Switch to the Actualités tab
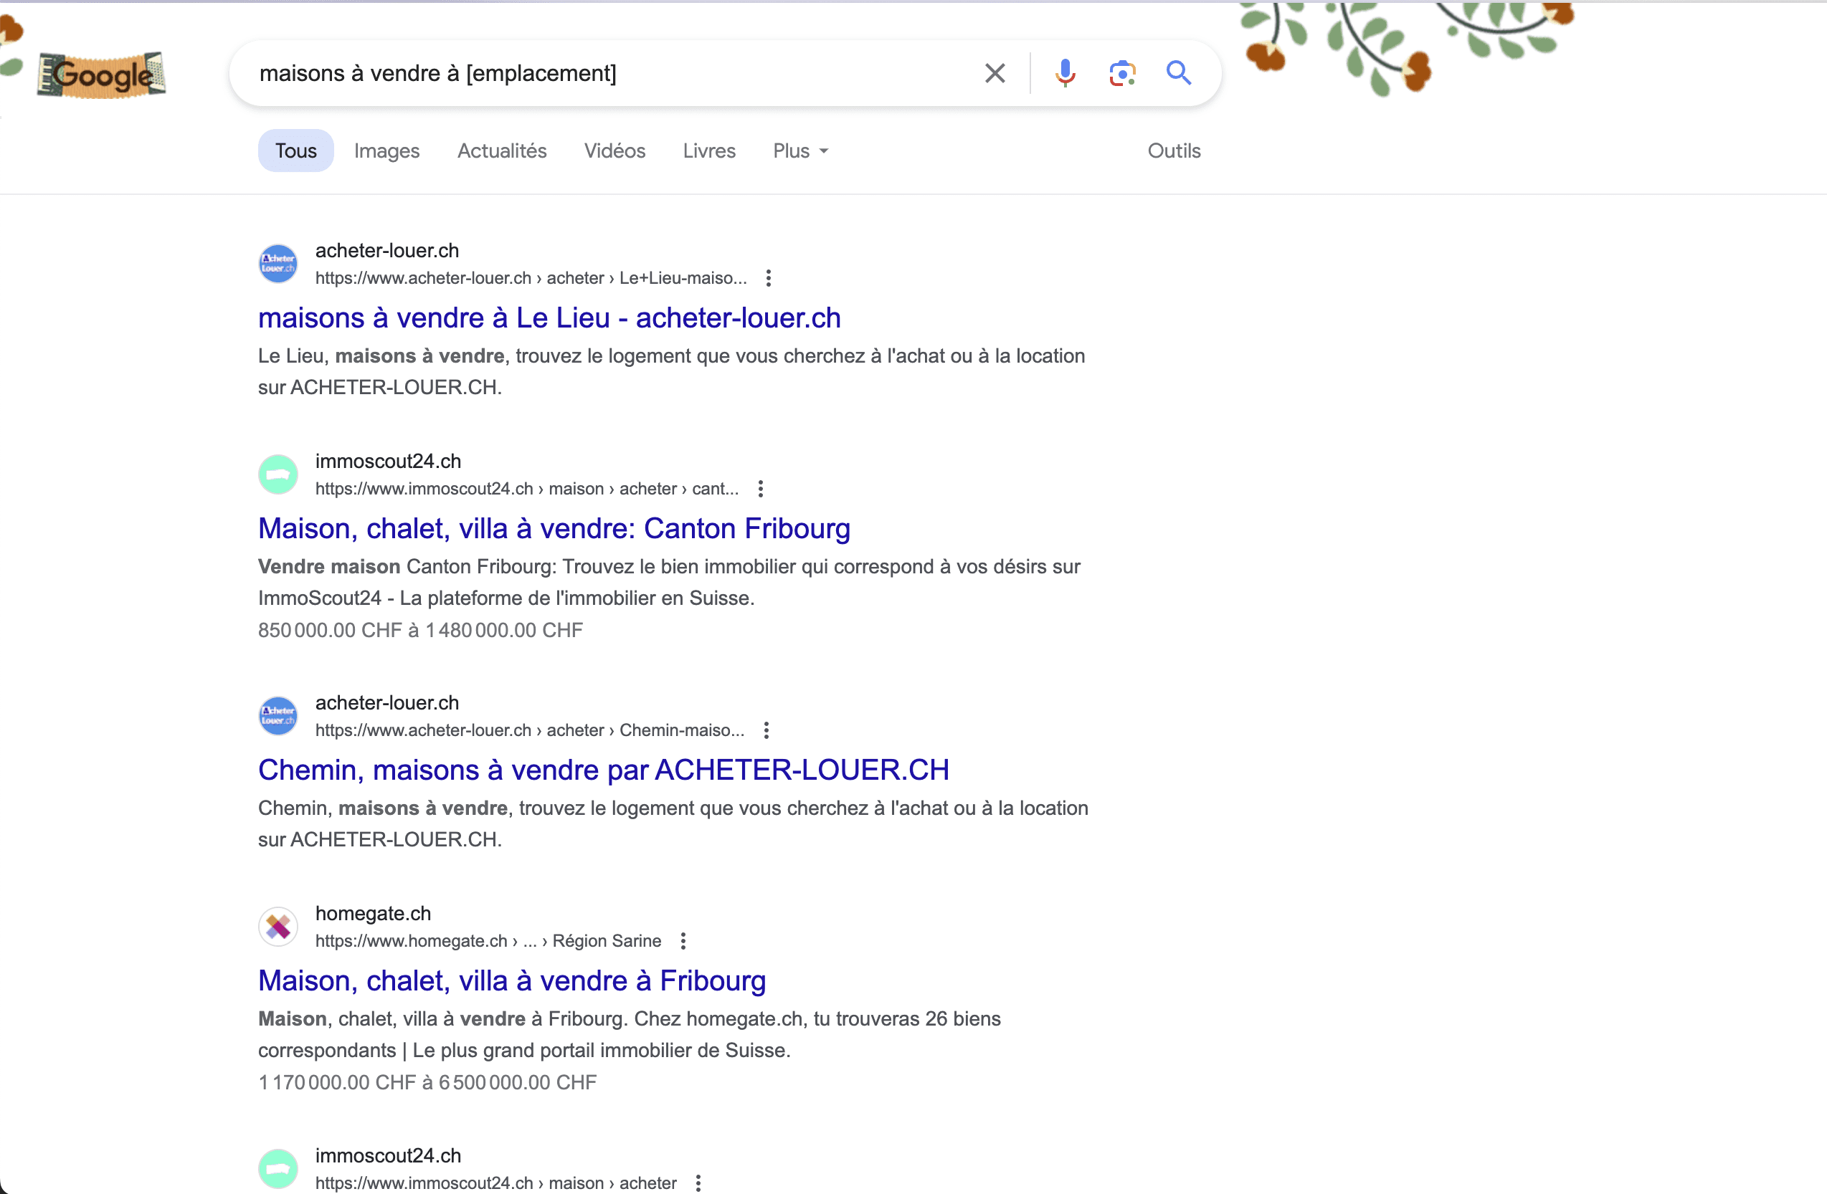Image resolution: width=1827 pixels, height=1194 pixels. coord(502,151)
